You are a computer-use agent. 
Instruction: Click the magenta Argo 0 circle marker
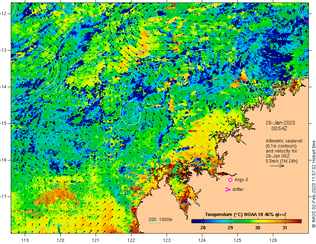pos(230,180)
